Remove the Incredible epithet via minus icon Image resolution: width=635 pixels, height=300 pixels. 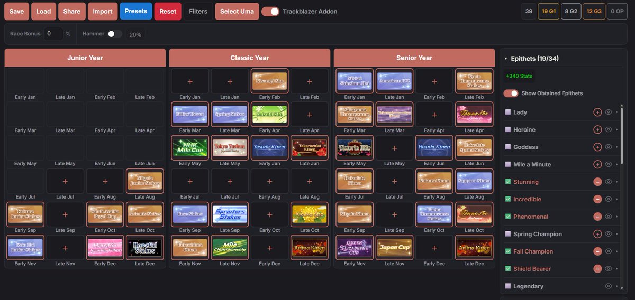(x=597, y=199)
